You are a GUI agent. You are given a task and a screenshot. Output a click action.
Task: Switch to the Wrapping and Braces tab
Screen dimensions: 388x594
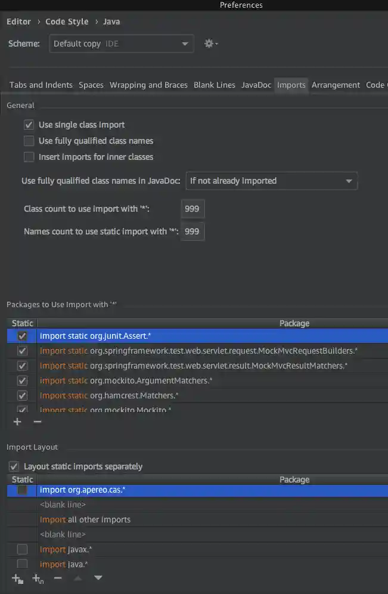tap(148, 85)
